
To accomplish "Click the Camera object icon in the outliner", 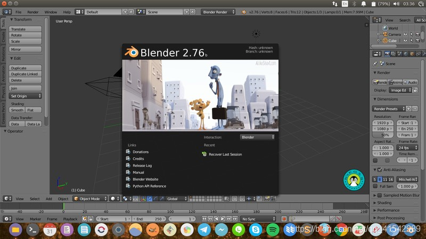I will (x=385, y=34).
